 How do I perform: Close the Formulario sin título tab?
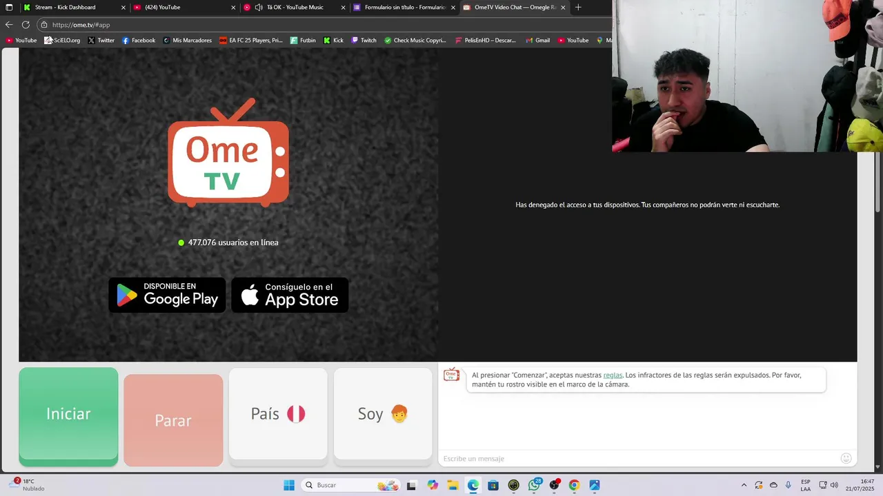pyautogui.click(x=453, y=8)
